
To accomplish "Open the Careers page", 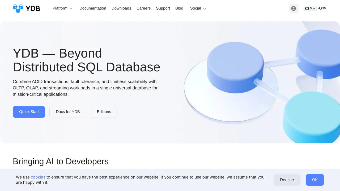I will tap(143, 8).
